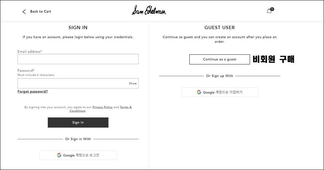Open the shopping bag cart icon
Screen dimensions: 324x170
click(x=269, y=11)
